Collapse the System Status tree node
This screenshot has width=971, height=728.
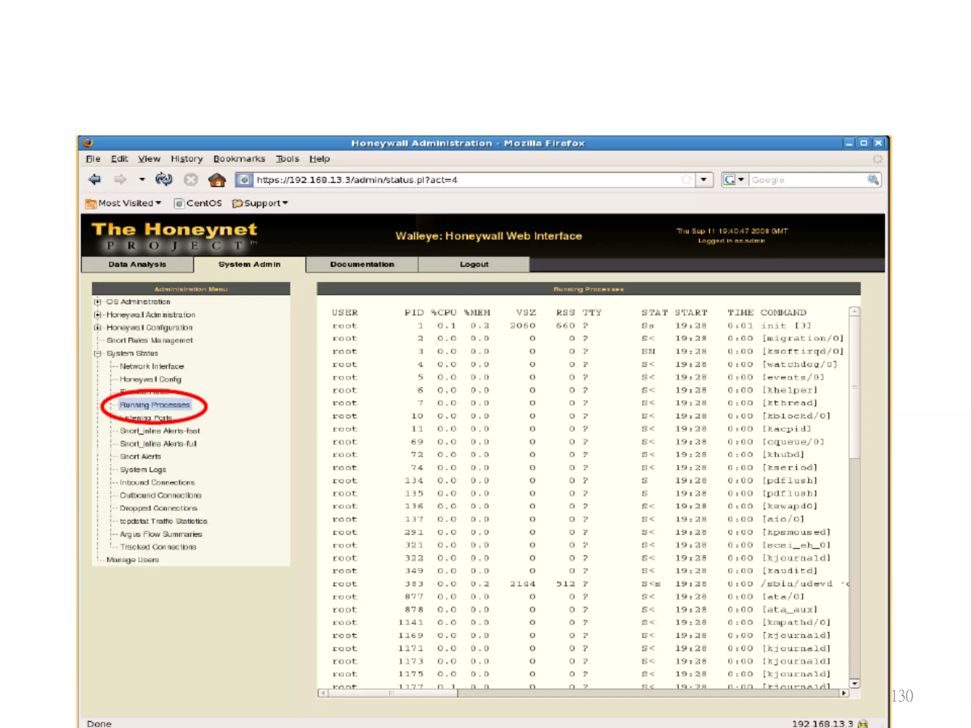click(x=98, y=354)
